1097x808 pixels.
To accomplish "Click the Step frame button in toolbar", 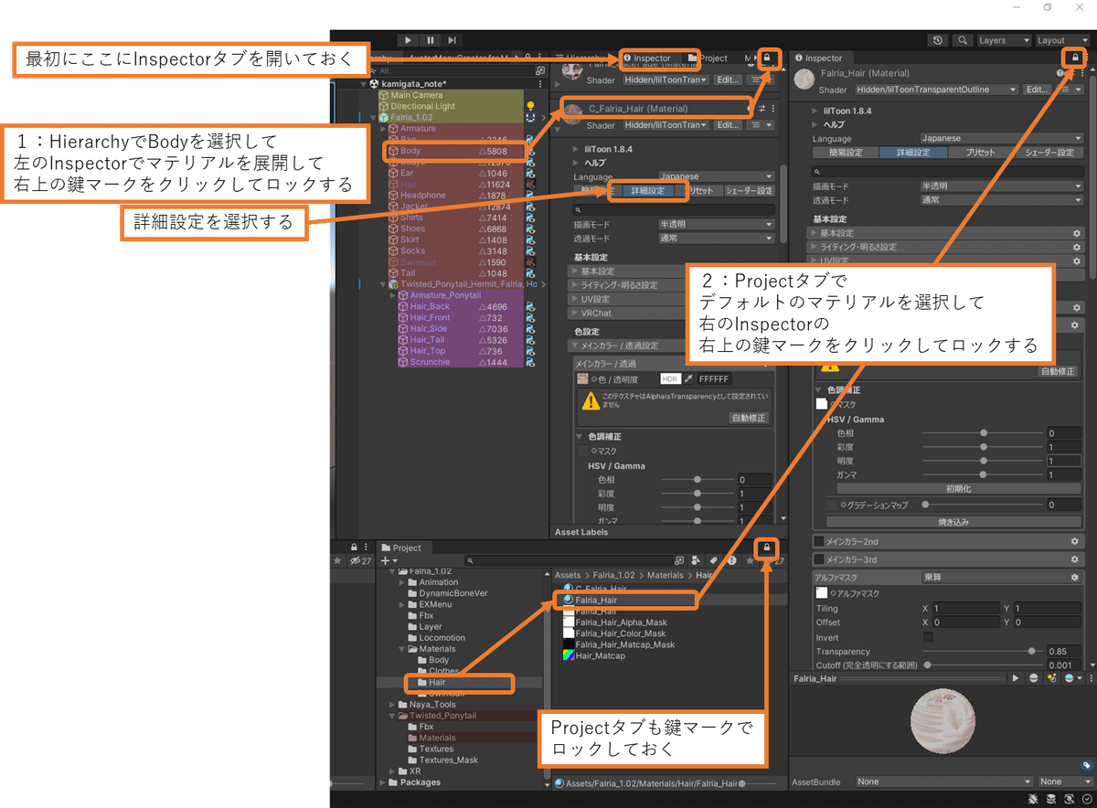I will 452,40.
